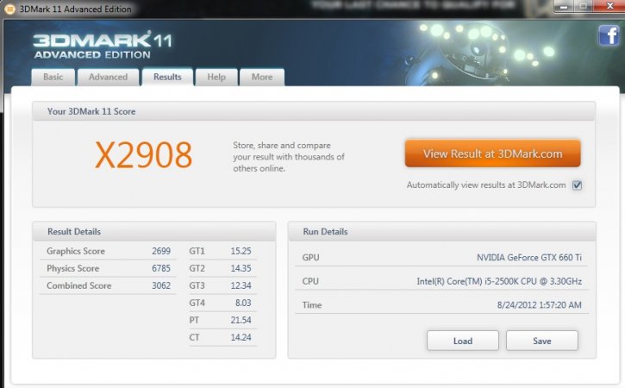Viewport: 625px width, 388px height.
Task: Select the Graphics Score value 2699
Action: coord(161,251)
